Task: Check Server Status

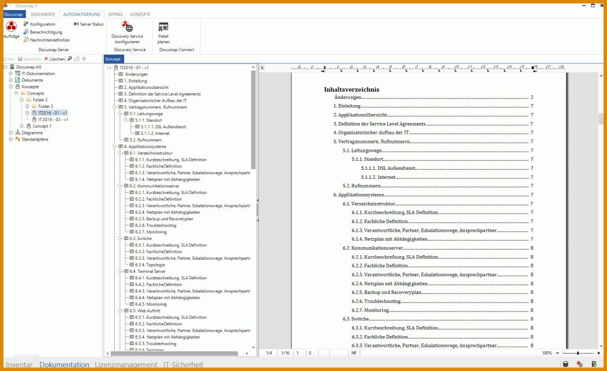Action: [x=89, y=24]
